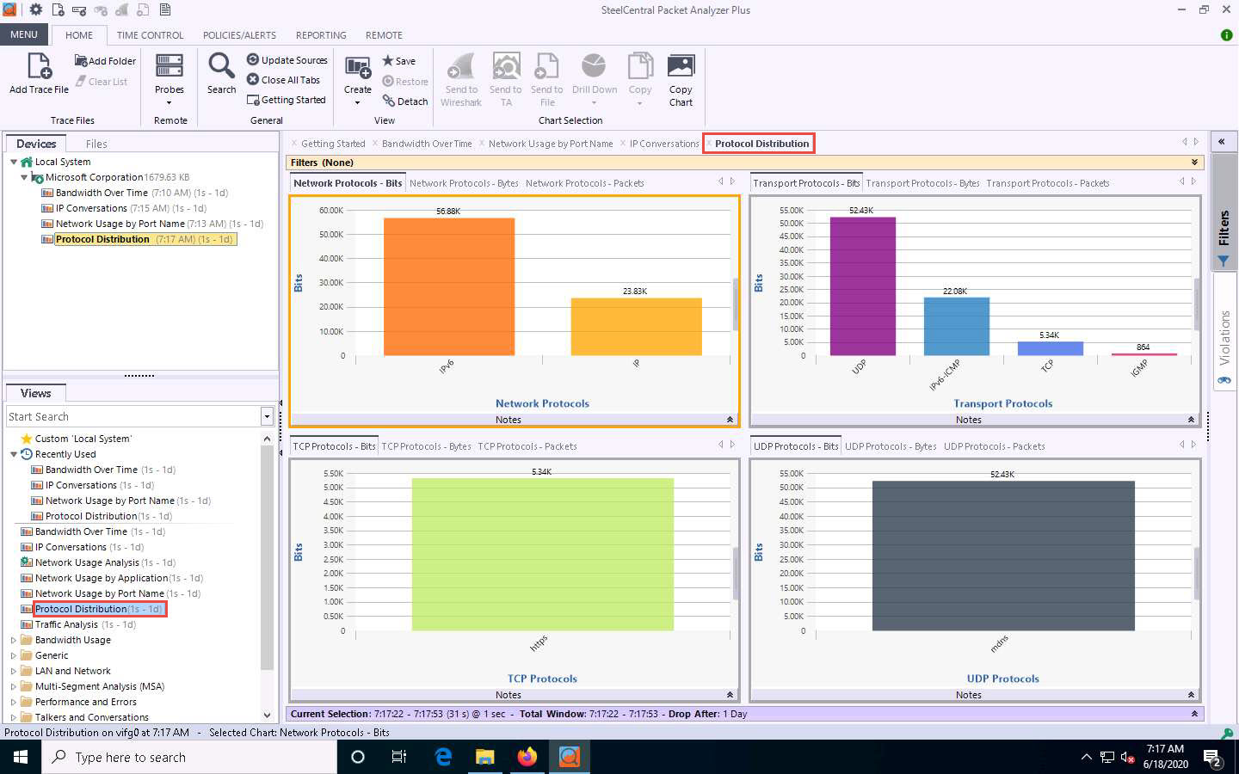1239x774 pixels.
Task: Switch to the POLICIES/ALERTS ribbon tab
Action: (239, 35)
